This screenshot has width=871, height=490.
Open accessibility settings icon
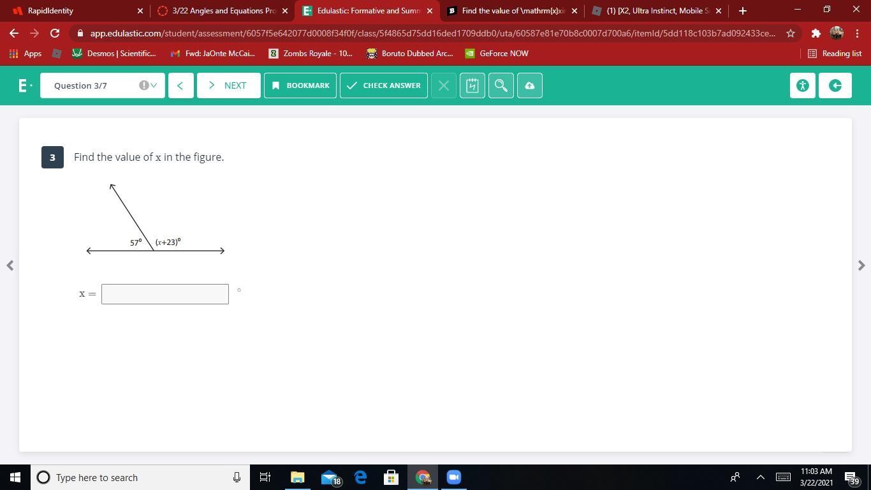click(x=803, y=85)
